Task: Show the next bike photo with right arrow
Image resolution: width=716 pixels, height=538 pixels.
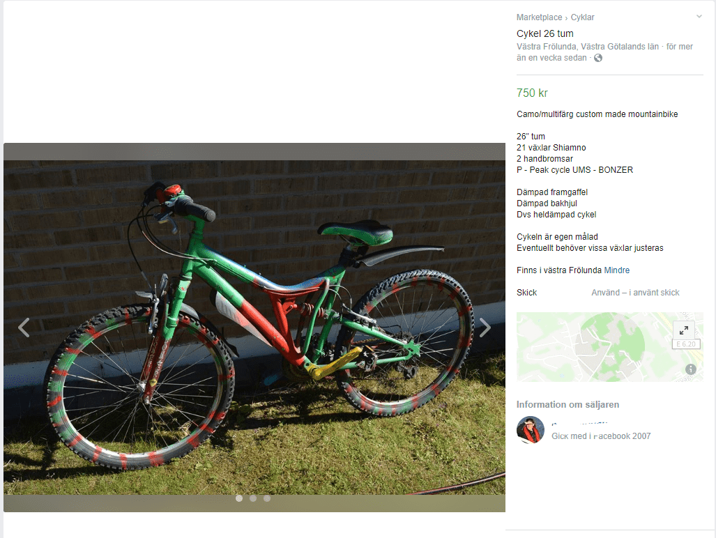Action: (485, 327)
